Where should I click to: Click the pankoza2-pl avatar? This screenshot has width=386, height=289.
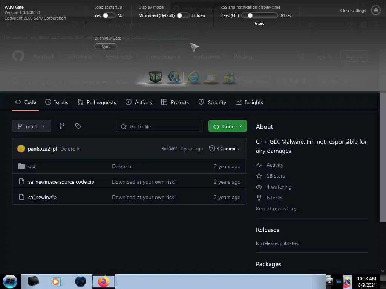[21, 149]
